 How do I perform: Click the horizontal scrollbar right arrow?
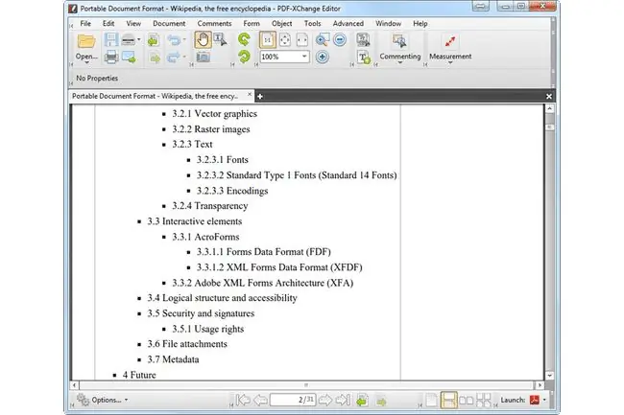click(540, 385)
